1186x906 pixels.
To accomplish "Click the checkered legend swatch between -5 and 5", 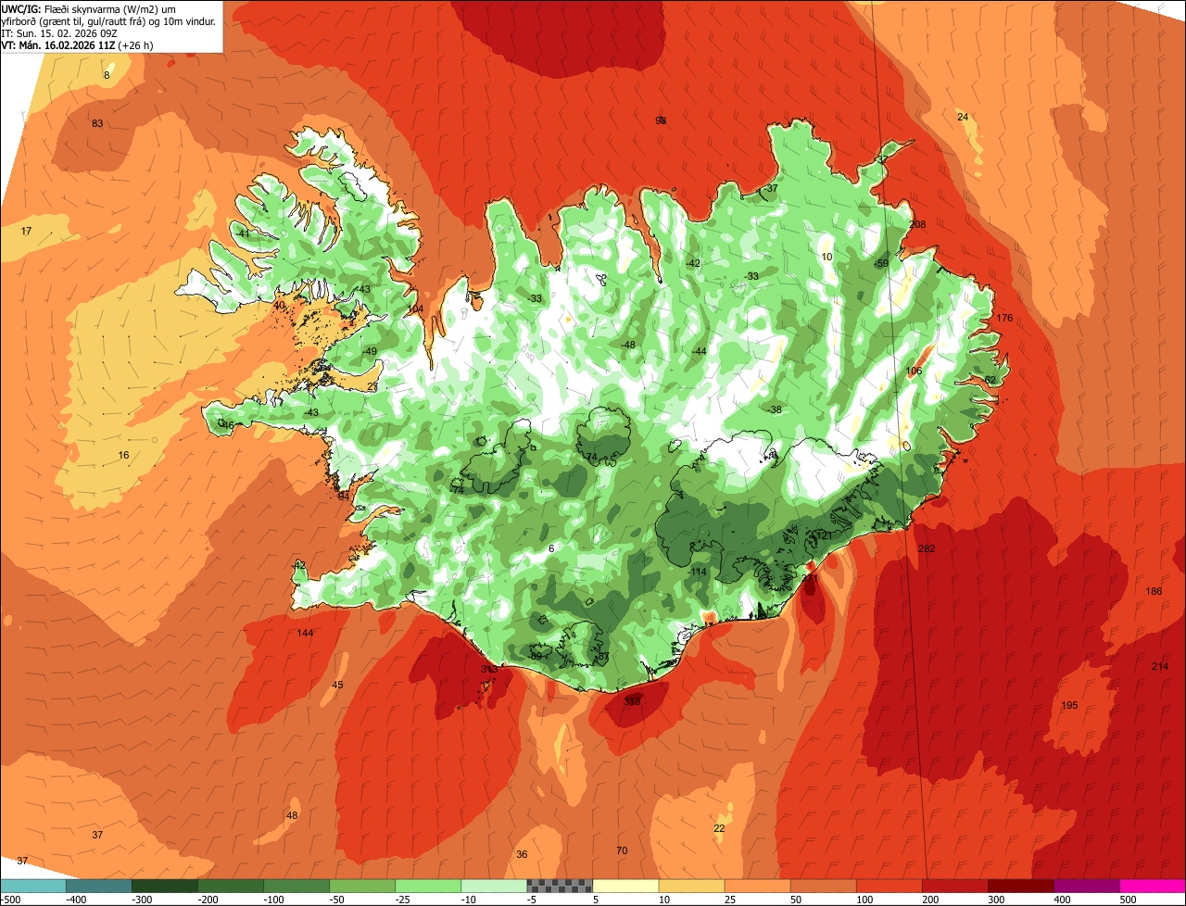I will pos(560,886).
